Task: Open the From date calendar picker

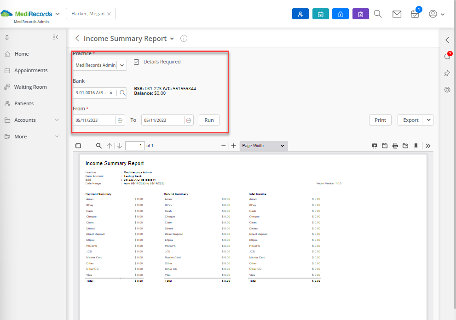Action: tap(120, 120)
